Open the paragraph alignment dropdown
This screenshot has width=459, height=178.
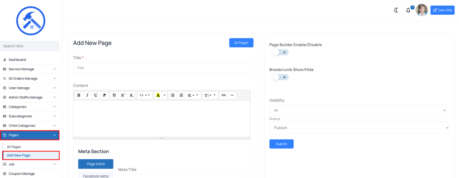pyautogui.click(x=193, y=95)
